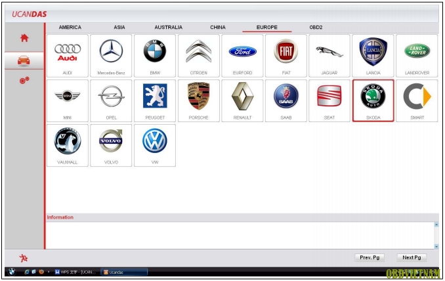Switch to Ucandas taskbar item
This screenshot has height=281, width=445.
click(124, 272)
